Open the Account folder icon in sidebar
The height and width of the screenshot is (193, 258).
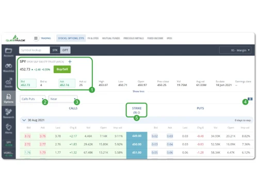point(8,52)
